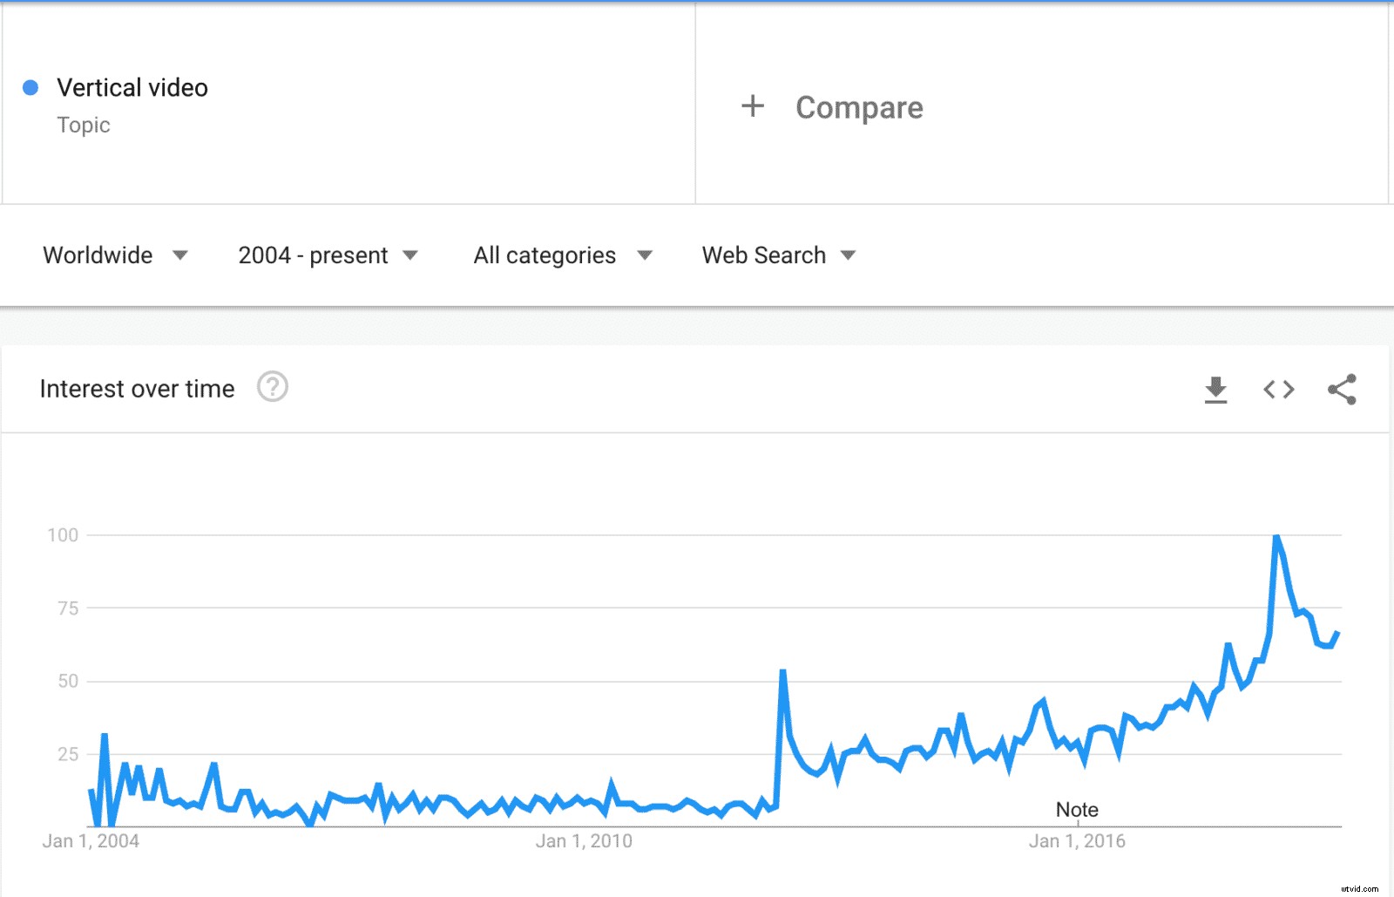The height and width of the screenshot is (897, 1394).
Task: Select the Vertical video search term
Action: click(132, 87)
